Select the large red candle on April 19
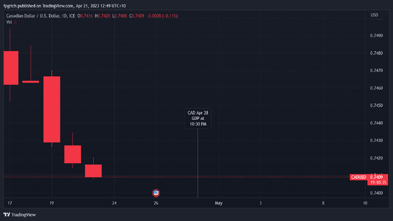 (52, 109)
